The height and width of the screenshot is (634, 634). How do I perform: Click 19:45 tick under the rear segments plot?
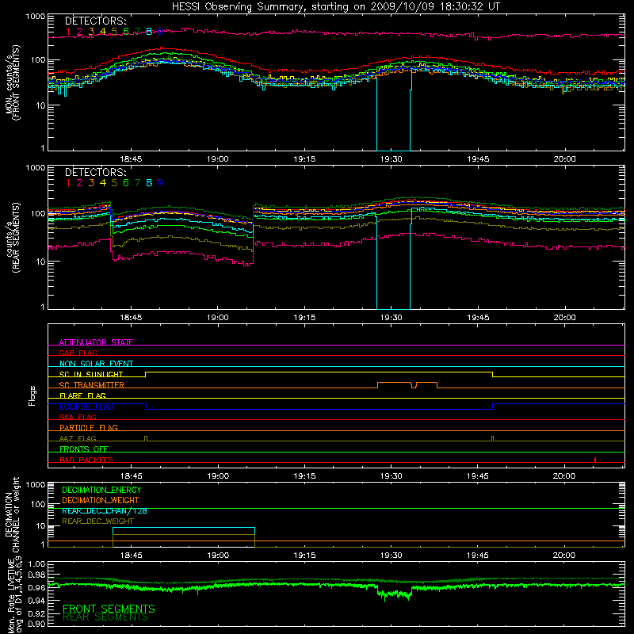coord(478,318)
